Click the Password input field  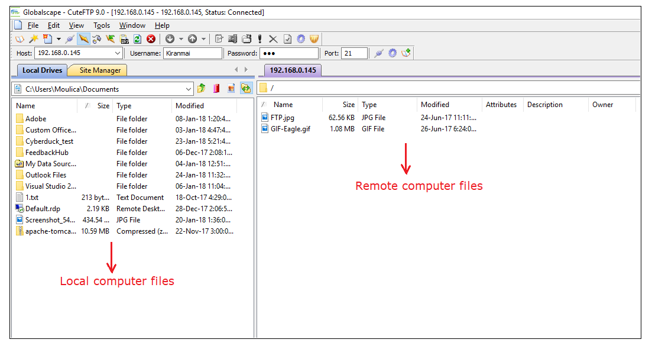coord(289,53)
